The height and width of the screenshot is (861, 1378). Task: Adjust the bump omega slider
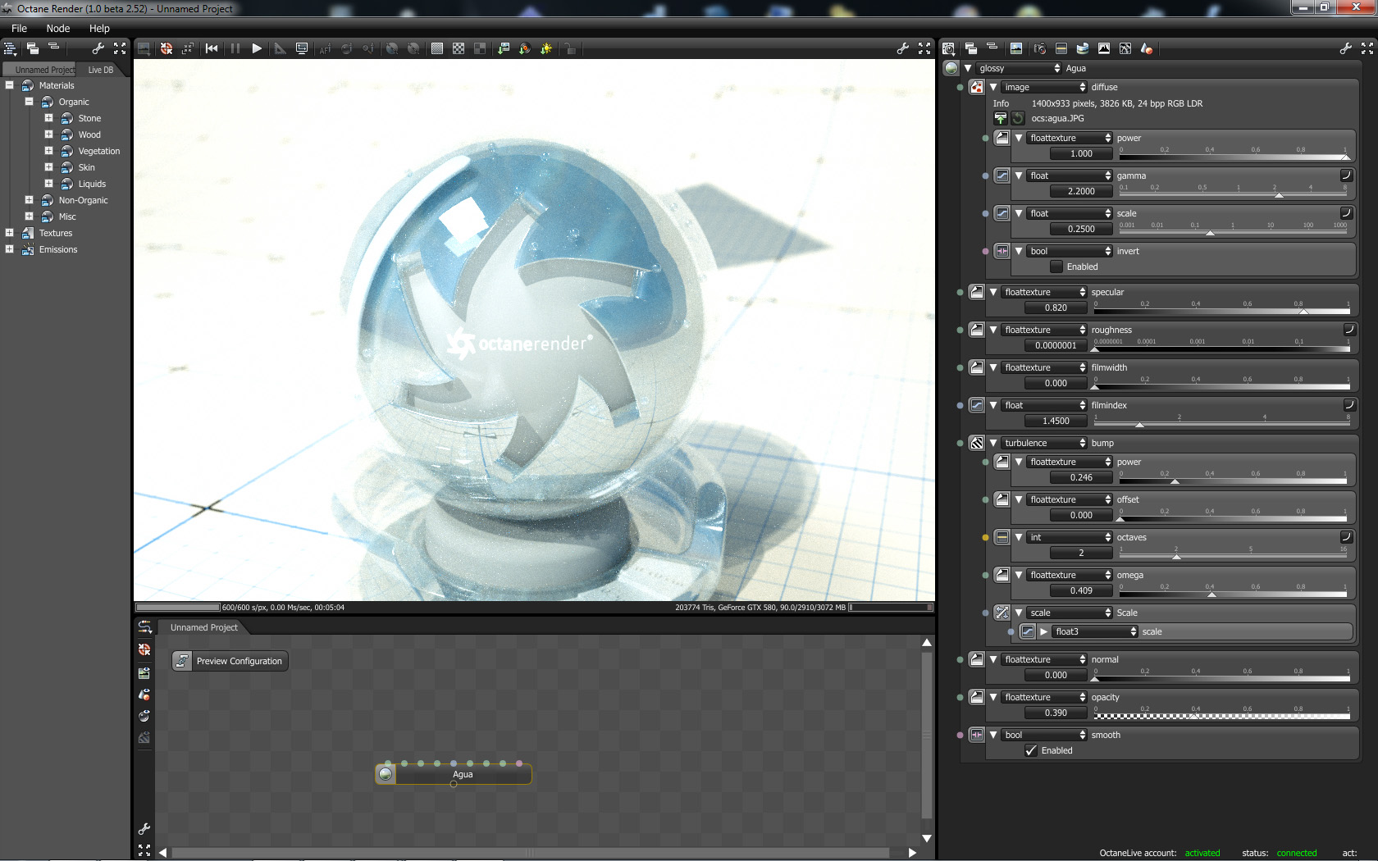[x=1233, y=594]
